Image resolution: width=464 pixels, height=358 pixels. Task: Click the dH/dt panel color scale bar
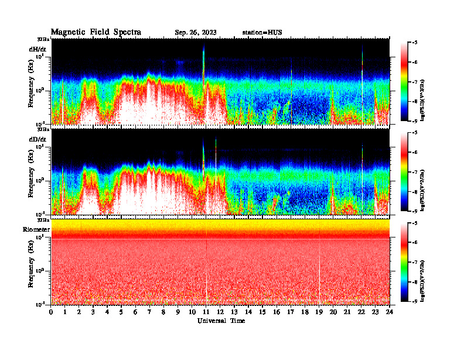coord(404,82)
